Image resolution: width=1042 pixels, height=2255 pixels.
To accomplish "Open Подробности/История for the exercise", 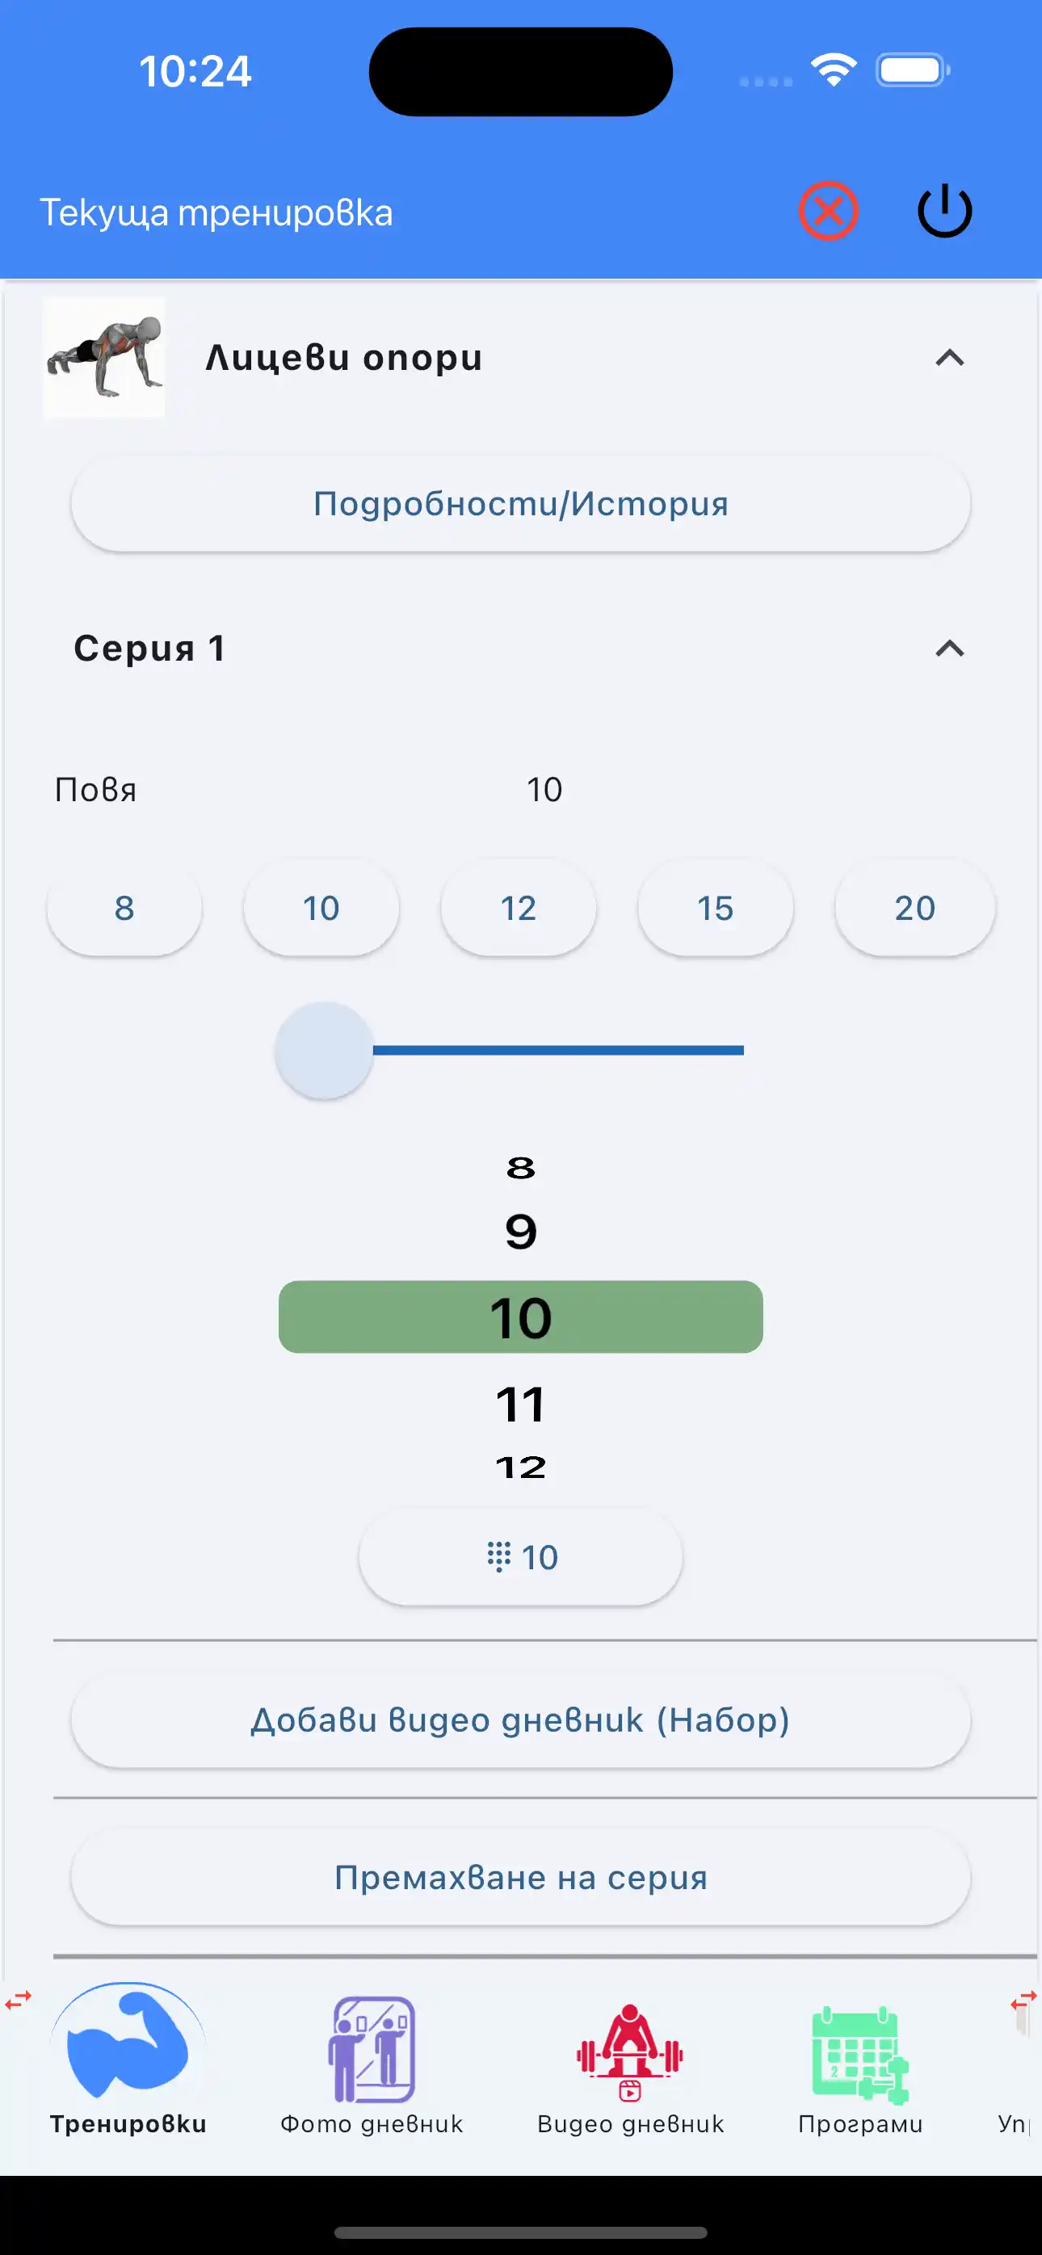I will pos(521,504).
